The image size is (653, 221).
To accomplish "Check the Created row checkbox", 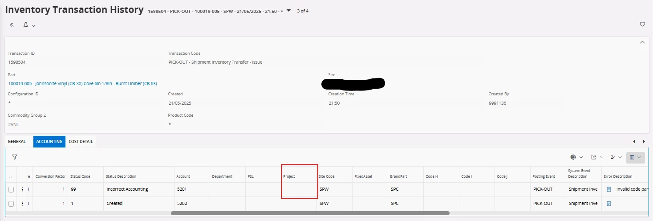I will tap(11, 204).
